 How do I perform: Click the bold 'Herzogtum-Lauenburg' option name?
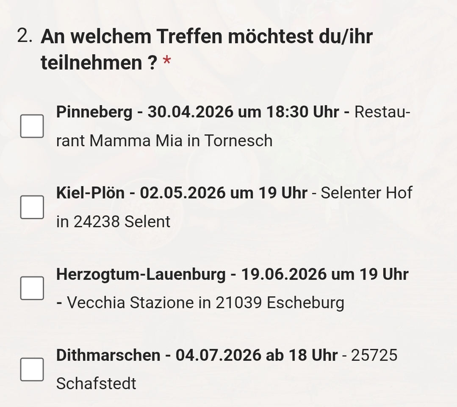(x=141, y=274)
